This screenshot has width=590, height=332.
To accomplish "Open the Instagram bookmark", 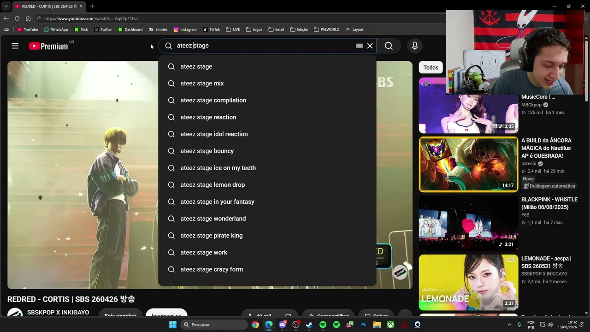I will (x=185, y=30).
